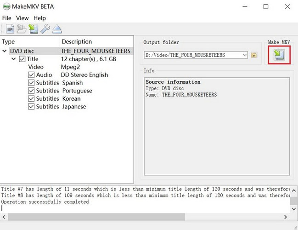Screen dimensions: 298x230
Task: Collapse the DVD disc tree node
Action: [x=5, y=51]
